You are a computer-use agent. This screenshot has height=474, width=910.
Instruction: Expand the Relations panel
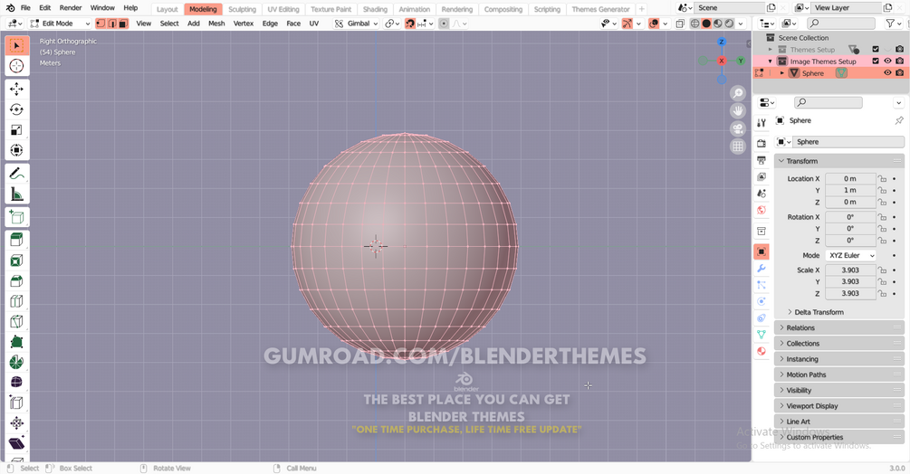coord(839,328)
